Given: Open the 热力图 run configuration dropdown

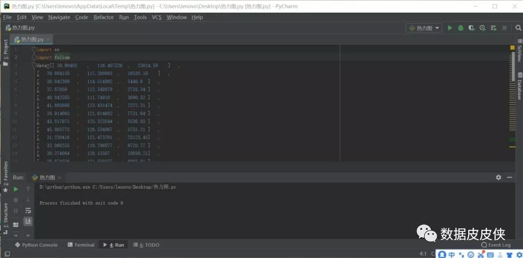Looking at the screenshot, I should pos(424,28).
